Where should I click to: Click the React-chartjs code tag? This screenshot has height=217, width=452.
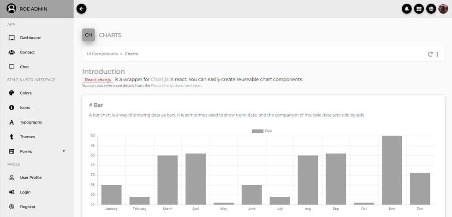click(98, 80)
